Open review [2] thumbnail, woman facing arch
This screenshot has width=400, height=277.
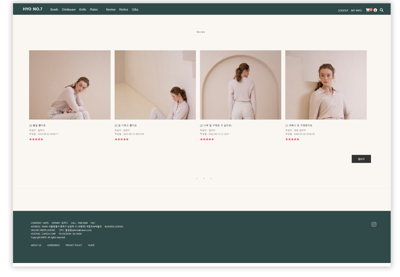pyautogui.click(x=241, y=85)
